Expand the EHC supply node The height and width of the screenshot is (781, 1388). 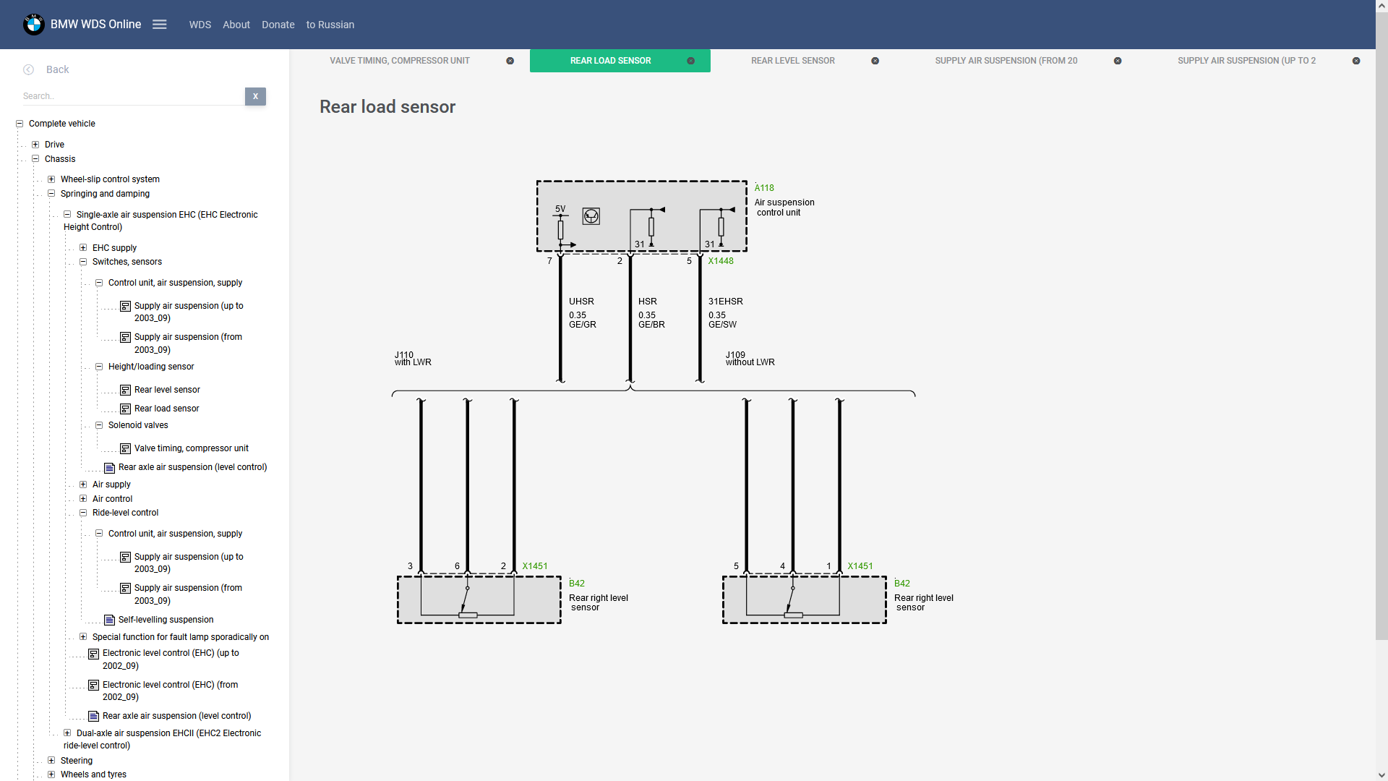(83, 248)
